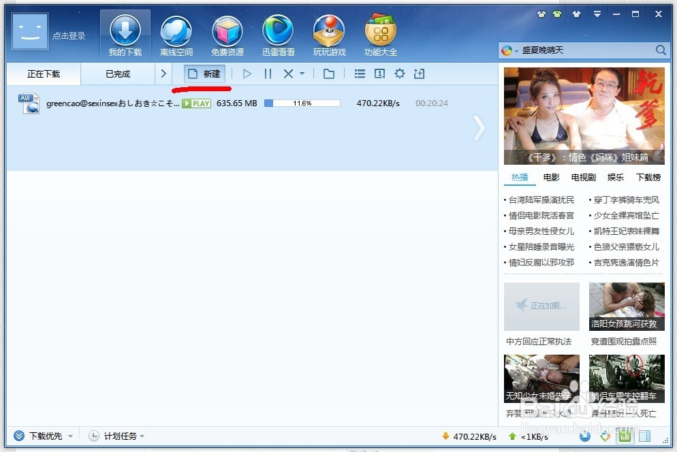Click the user avatar to log in

30,31
